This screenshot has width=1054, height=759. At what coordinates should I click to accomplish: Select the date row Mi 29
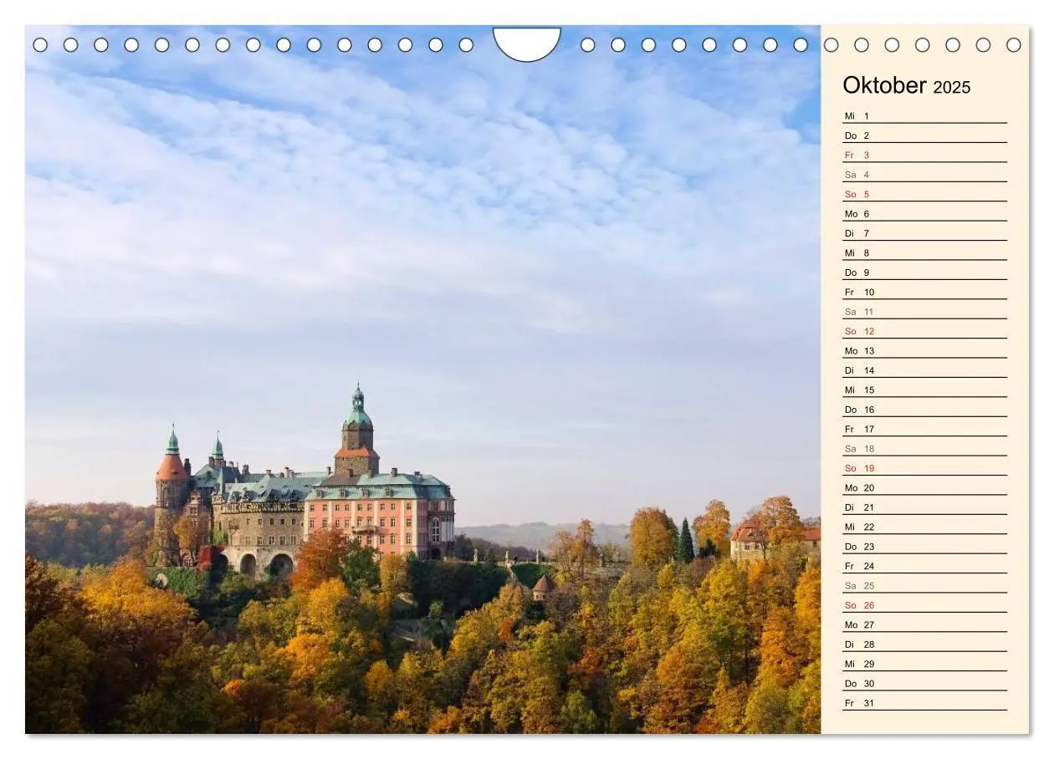click(924, 664)
